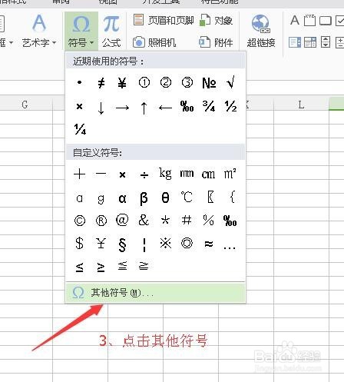Insert the circled number ② symbol

pos(166,83)
